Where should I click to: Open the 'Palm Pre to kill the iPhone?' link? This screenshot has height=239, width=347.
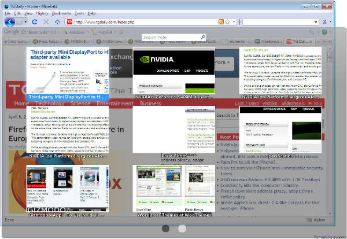[x=248, y=162]
